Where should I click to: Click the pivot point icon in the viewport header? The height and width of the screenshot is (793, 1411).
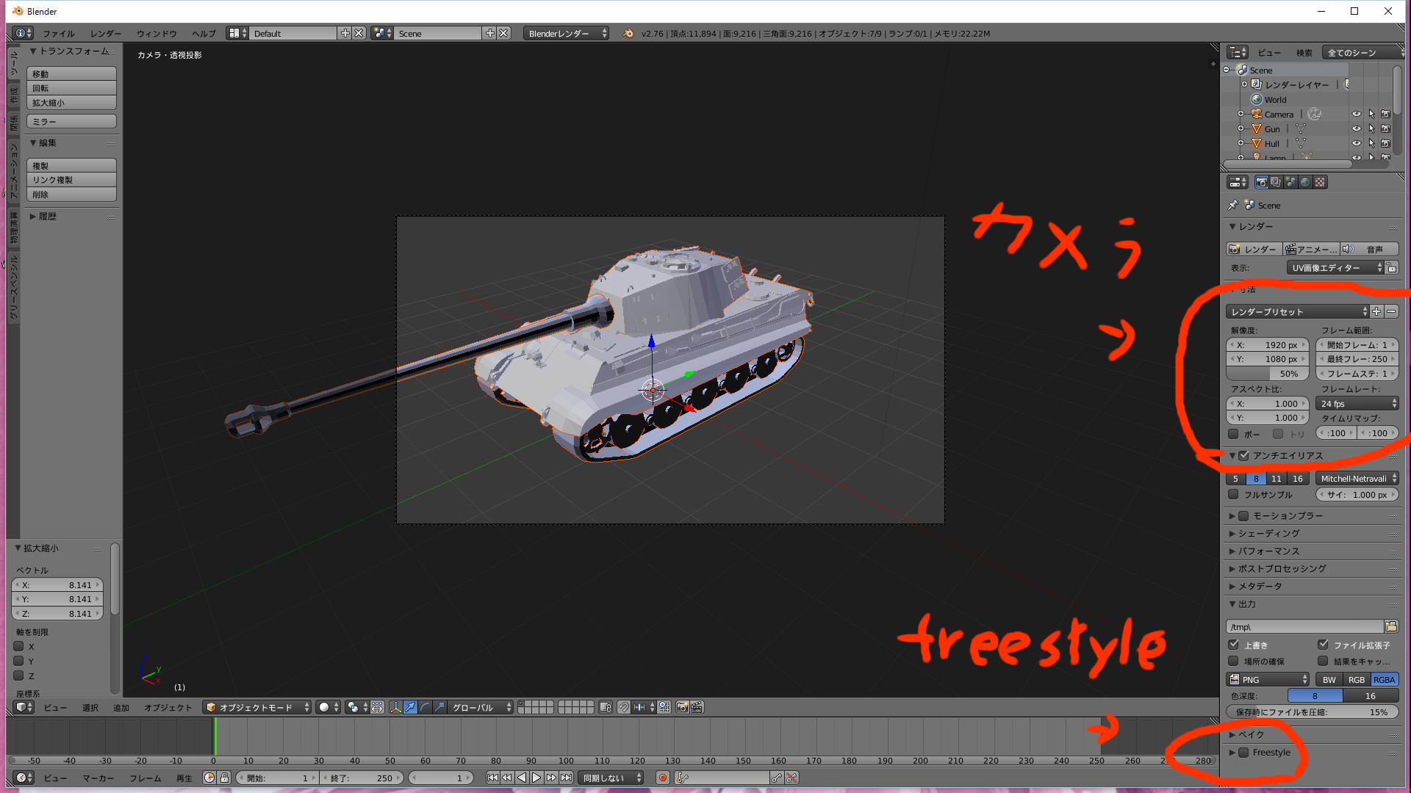coord(356,707)
